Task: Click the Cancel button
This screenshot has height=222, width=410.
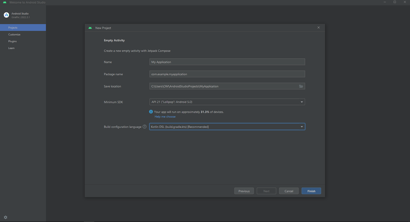Action: click(x=289, y=191)
